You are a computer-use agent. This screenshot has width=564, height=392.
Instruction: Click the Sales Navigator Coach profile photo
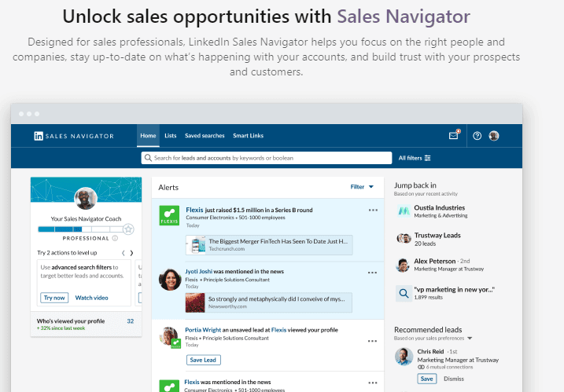point(86,198)
